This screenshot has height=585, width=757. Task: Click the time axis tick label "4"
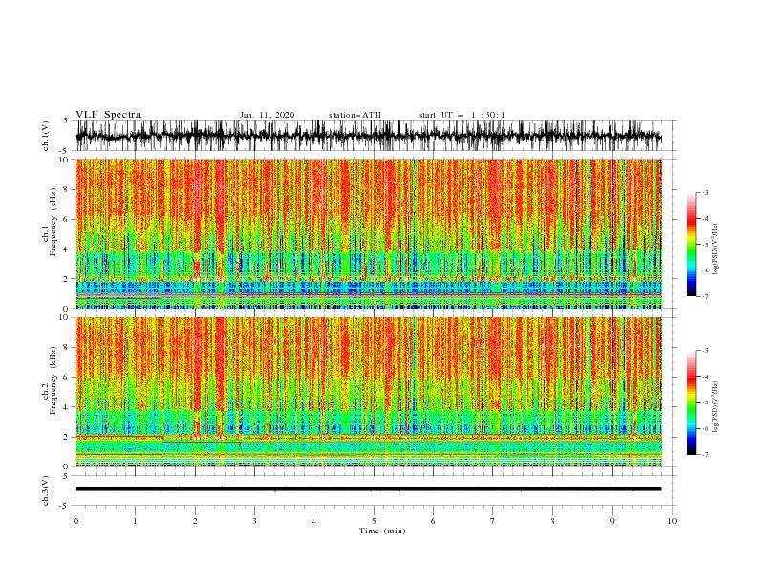pos(314,521)
